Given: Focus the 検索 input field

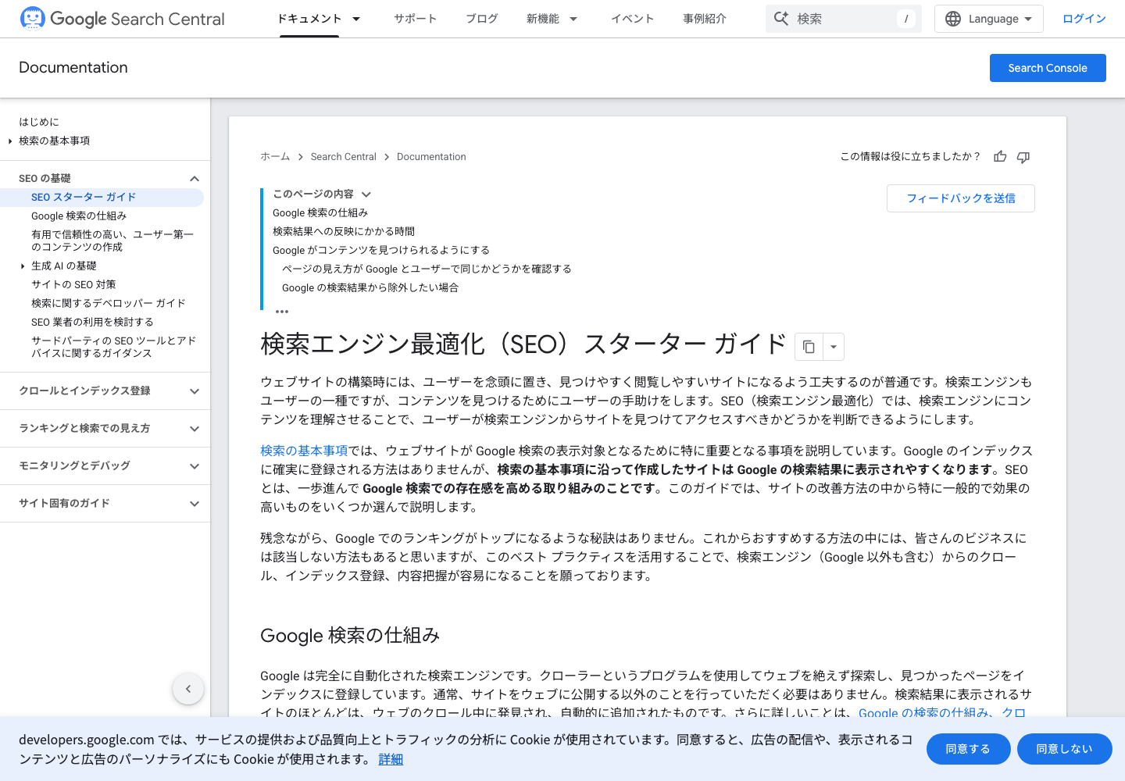Looking at the screenshot, I should (844, 19).
